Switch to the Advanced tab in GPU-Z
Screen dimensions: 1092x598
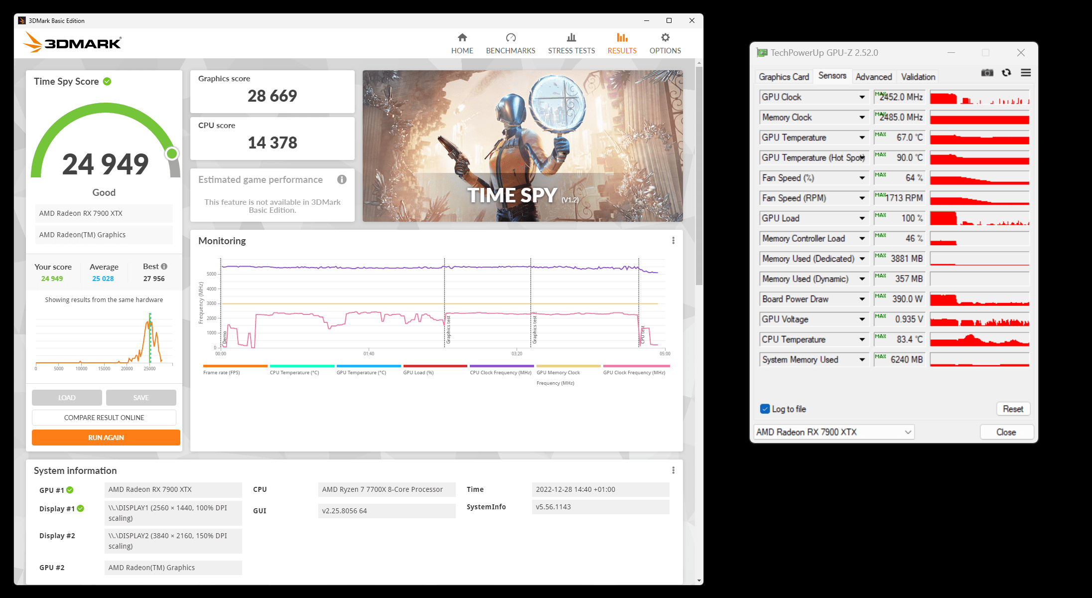coord(873,77)
